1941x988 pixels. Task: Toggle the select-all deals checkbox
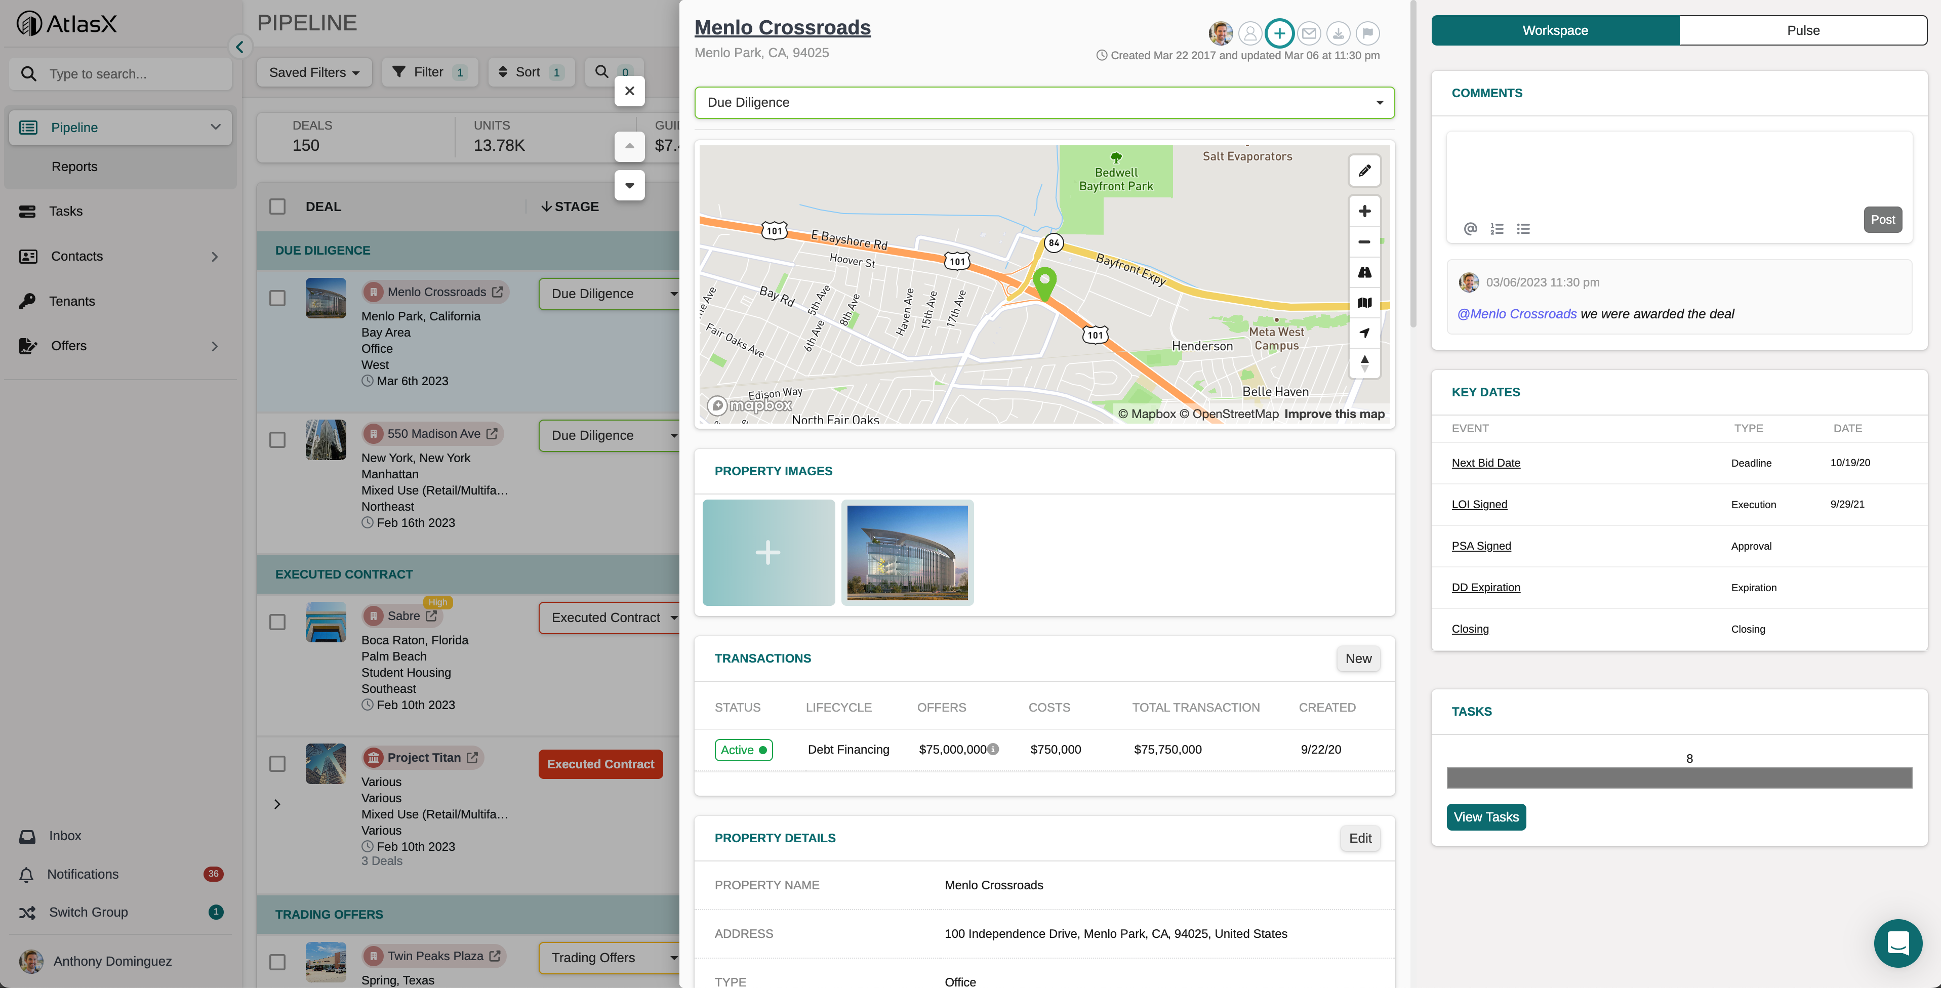tap(277, 207)
